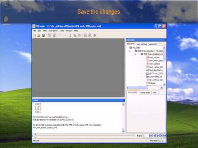Click the test_surface node icon
This screenshot has width=198, height=148.
tap(147, 64)
